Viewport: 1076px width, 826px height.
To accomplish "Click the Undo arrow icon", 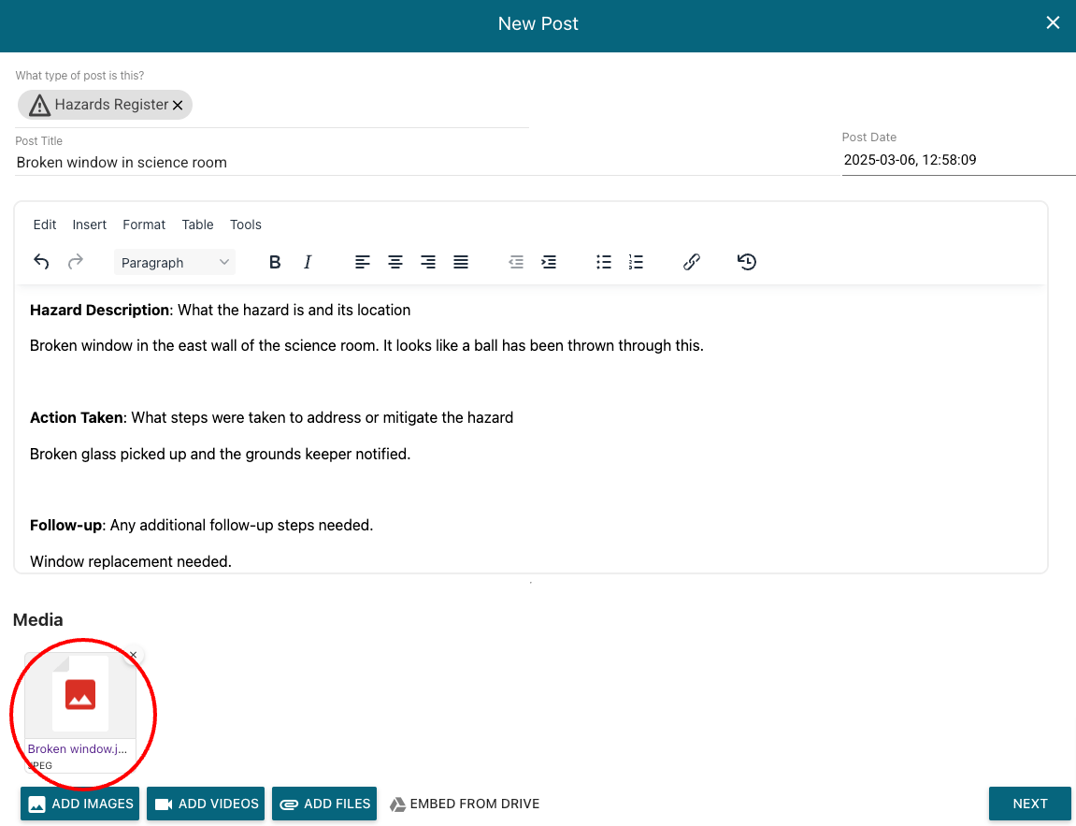I will (x=41, y=262).
